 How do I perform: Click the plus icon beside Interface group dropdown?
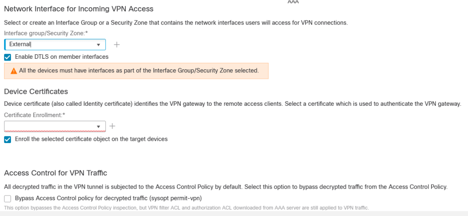click(x=117, y=45)
